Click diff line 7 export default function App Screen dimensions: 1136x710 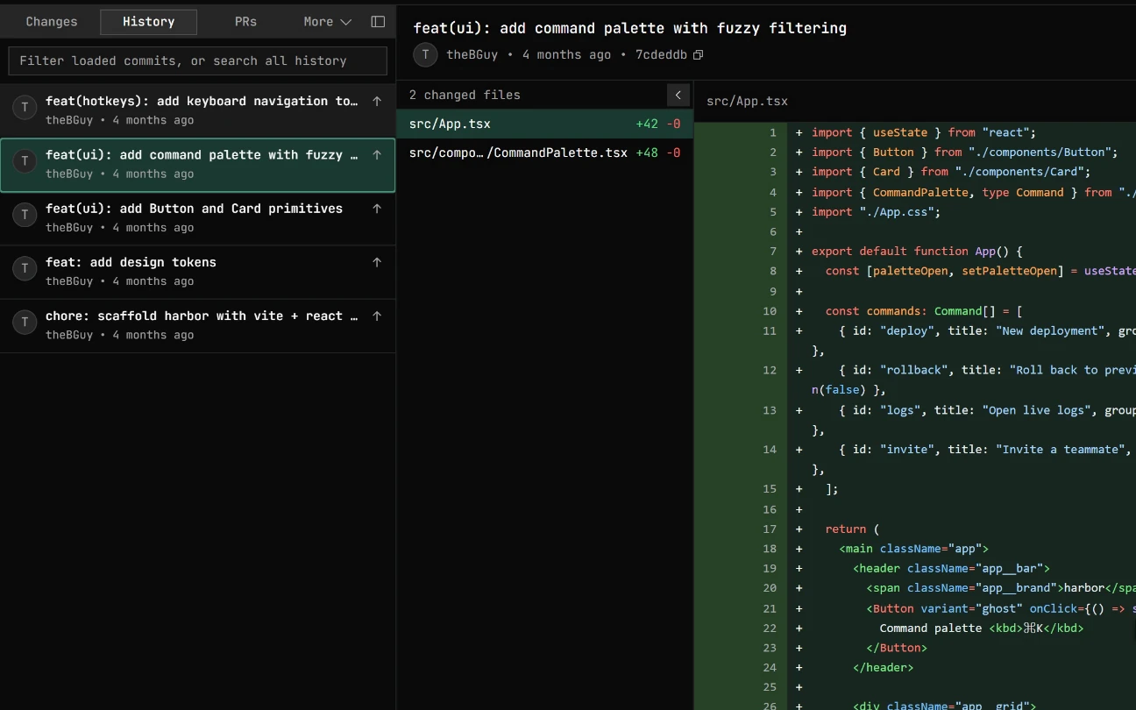pos(915,251)
